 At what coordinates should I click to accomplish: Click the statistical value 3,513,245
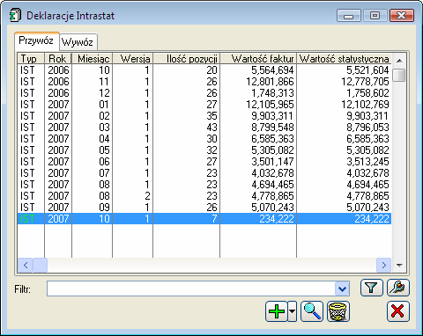[367, 162]
